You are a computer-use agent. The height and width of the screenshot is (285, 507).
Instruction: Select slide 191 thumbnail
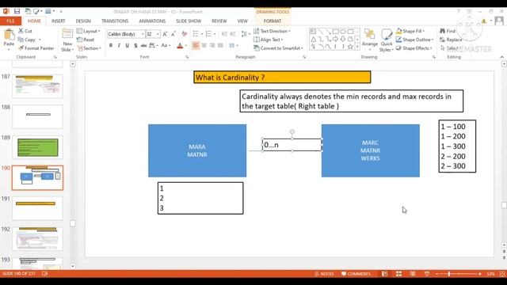pyautogui.click(x=37, y=208)
